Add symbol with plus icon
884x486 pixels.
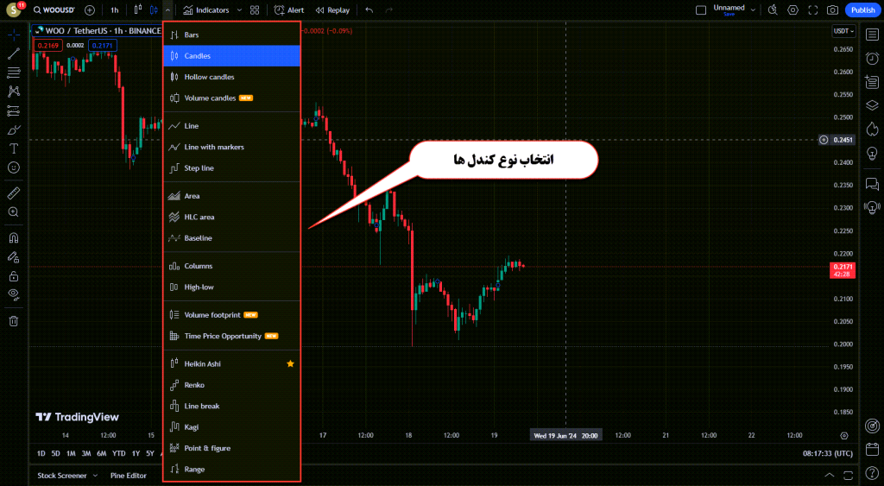[90, 10]
